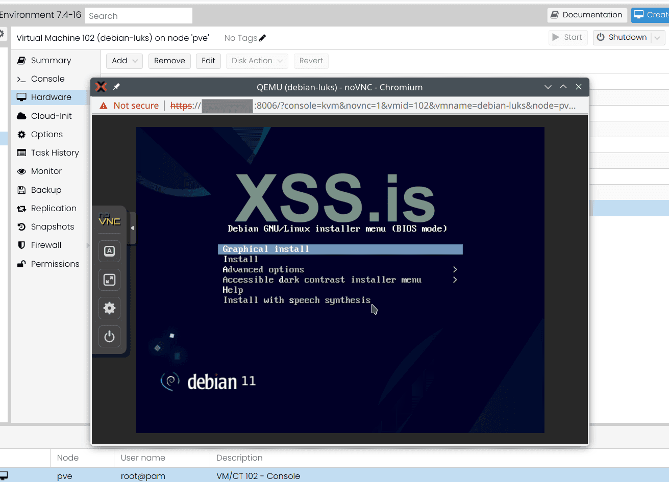Show noVNC extra keys with the A button
Screen dimensions: 669x482
tap(109, 251)
